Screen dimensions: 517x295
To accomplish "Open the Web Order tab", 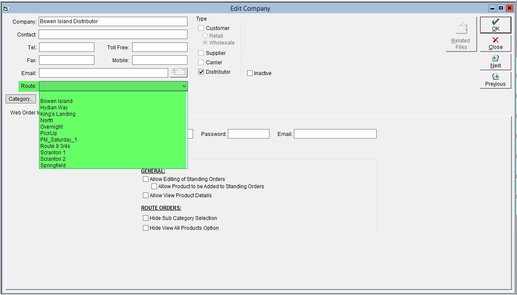I will pos(24,113).
